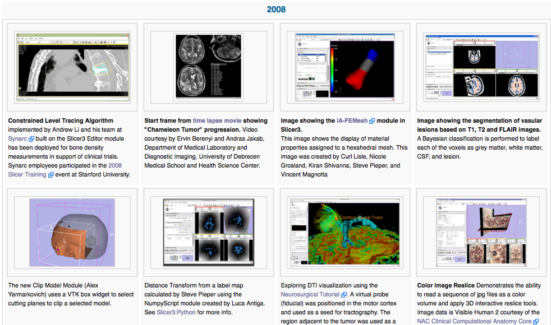551x325 pixels.
Task: Open the NAC Clinical Computational Anatomy Core link
Action: click(x=474, y=322)
